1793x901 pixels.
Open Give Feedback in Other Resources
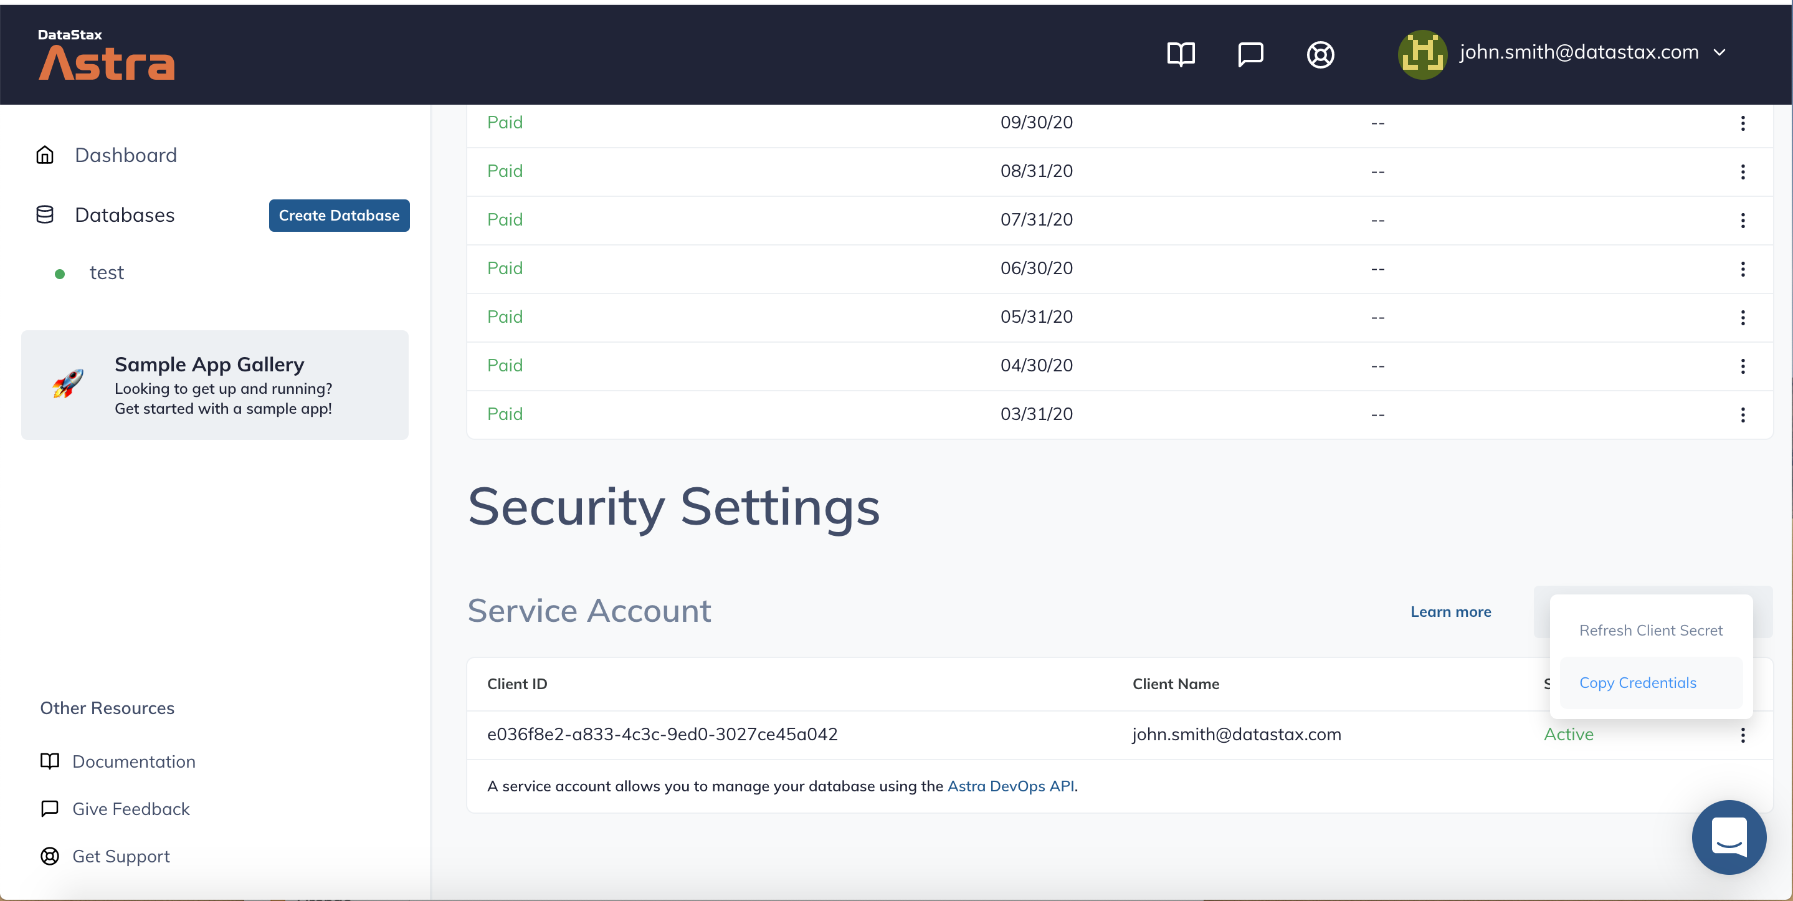131,808
